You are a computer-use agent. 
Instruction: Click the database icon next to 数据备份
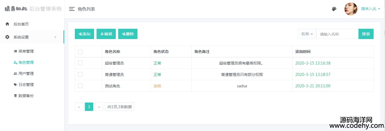(15, 96)
